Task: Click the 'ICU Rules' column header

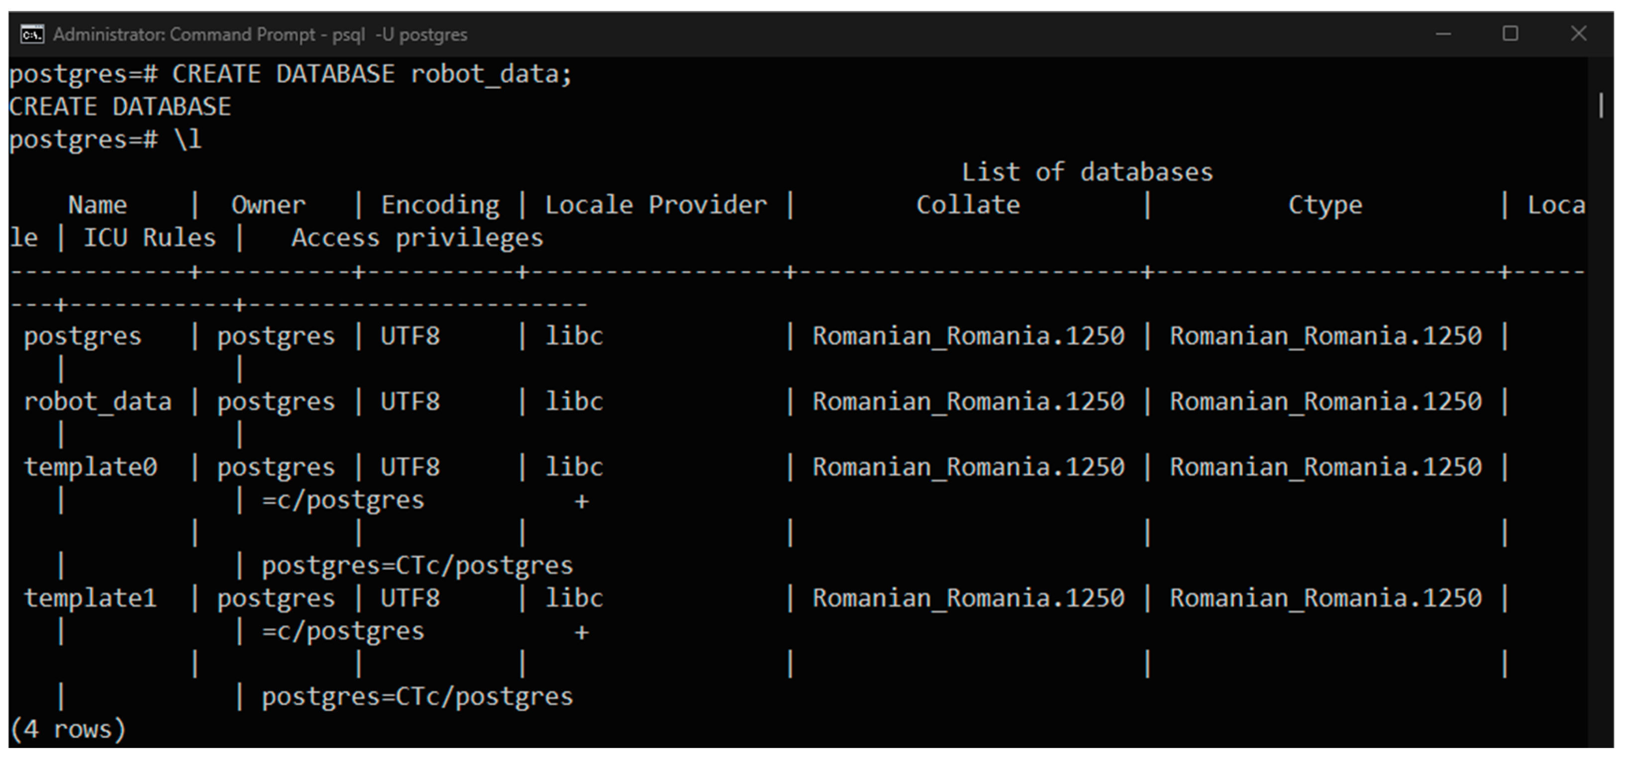Action: (x=149, y=237)
